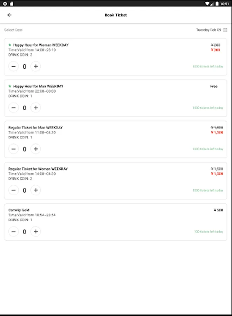Add a Regular Ticket for Man WEEKDAY
Viewport: 232px width, 316px height.
pyautogui.click(x=36, y=149)
